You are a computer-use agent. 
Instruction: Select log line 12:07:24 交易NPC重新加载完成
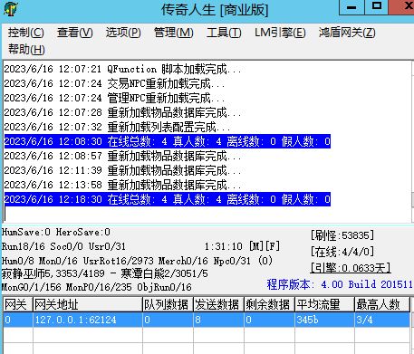click(115, 83)
